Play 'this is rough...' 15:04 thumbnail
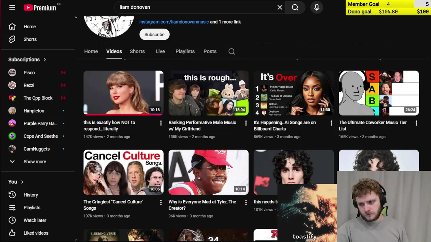 click(209, 93)
